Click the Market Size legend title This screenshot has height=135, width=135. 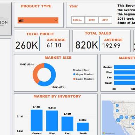(81, 70)
